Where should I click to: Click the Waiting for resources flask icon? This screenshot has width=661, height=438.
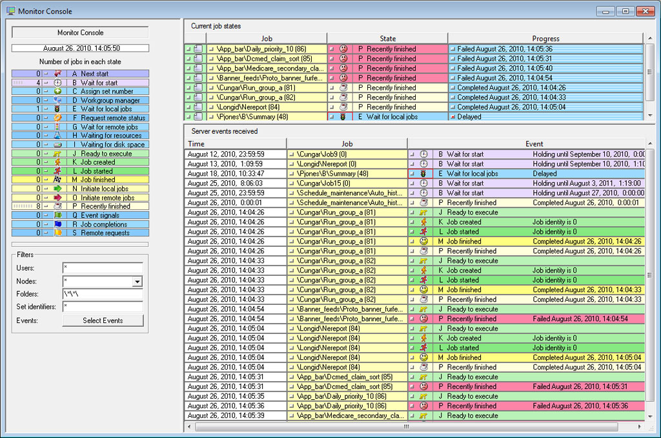(57, 136)
